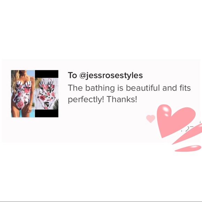Click the small pink droplet below the heart
The height and width of the screenshot is (202, 202).
point(188,148)
